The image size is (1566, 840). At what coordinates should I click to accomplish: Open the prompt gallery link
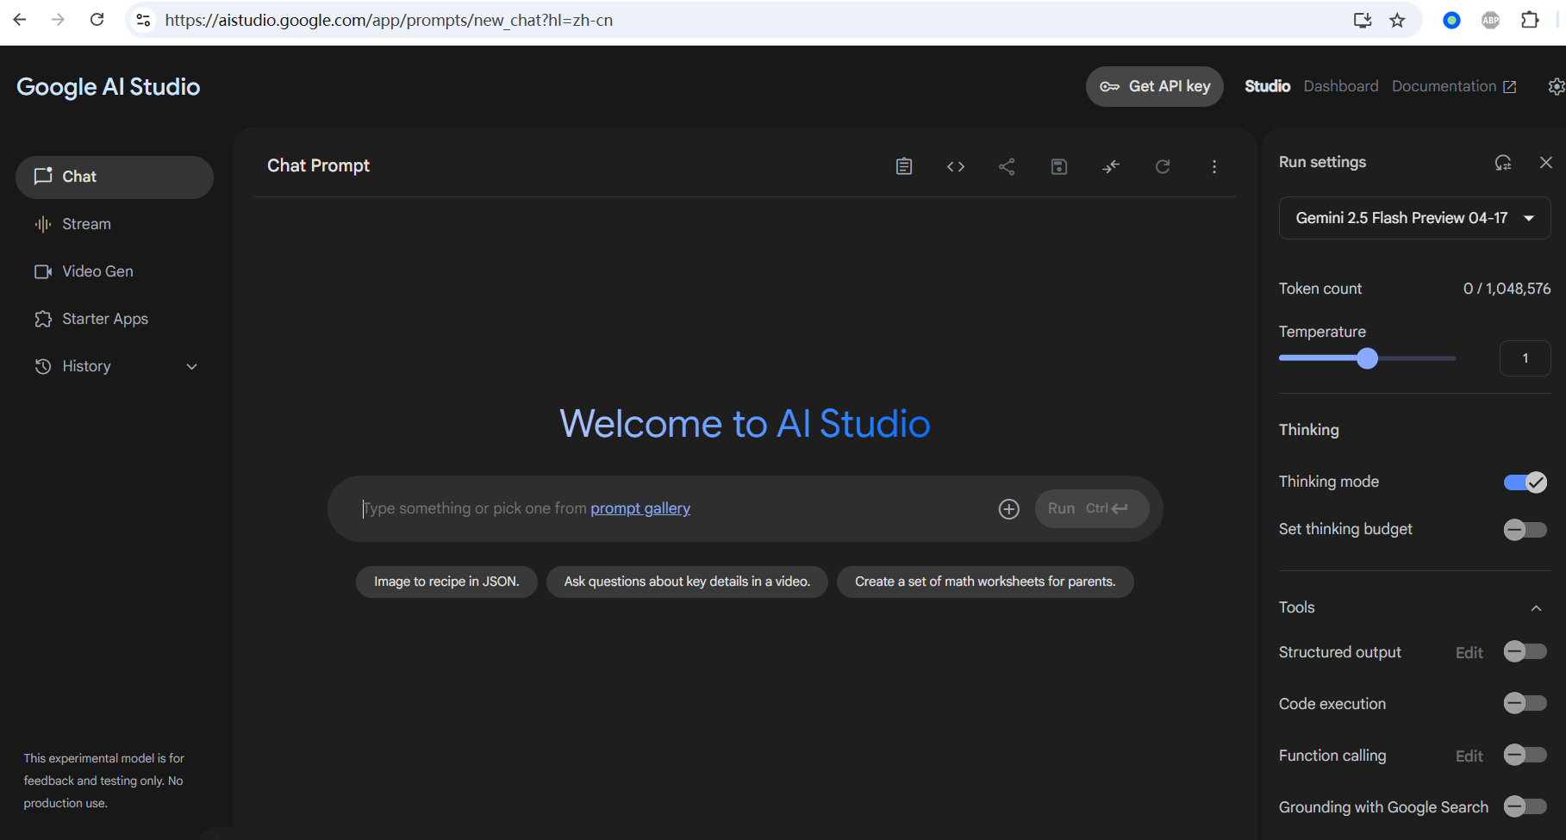pyautogui.click(x=640, y=508)
